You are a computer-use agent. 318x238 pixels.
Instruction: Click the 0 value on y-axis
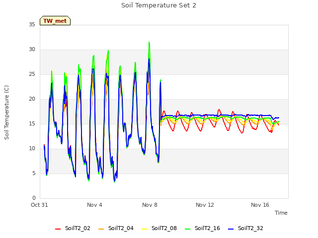pyautogui.click(x=34, y=198)
